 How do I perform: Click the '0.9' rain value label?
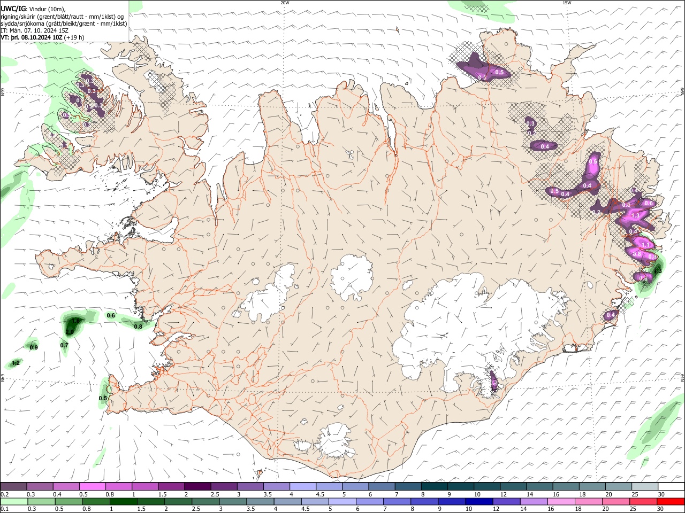pyautogui.click(x=34, y=348)
